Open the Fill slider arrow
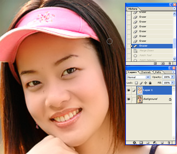This screenshot has height=154, width=177. coord(173,83)
